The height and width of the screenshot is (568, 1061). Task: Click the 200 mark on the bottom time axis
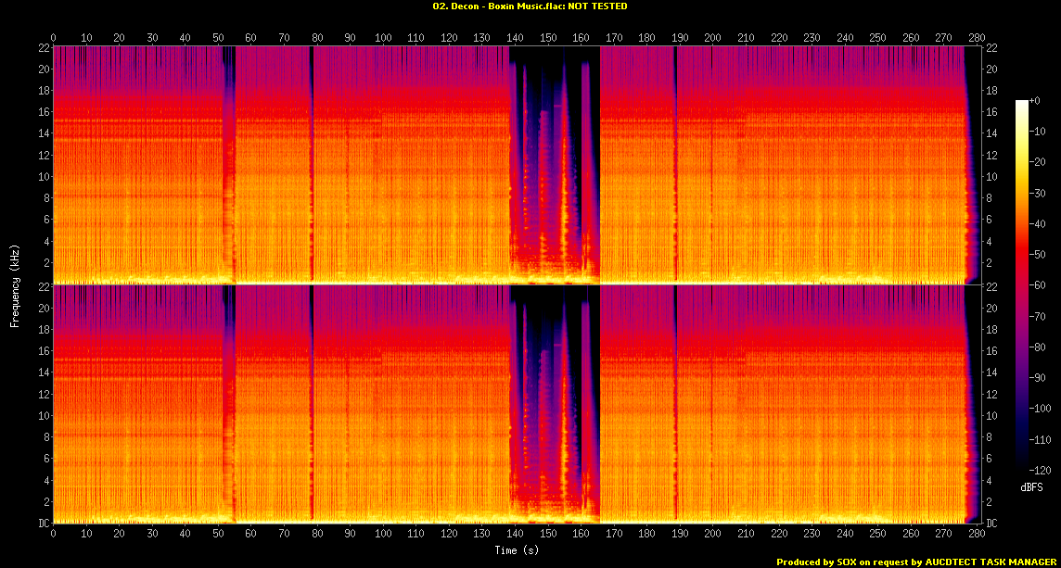[x=712, y=535]
